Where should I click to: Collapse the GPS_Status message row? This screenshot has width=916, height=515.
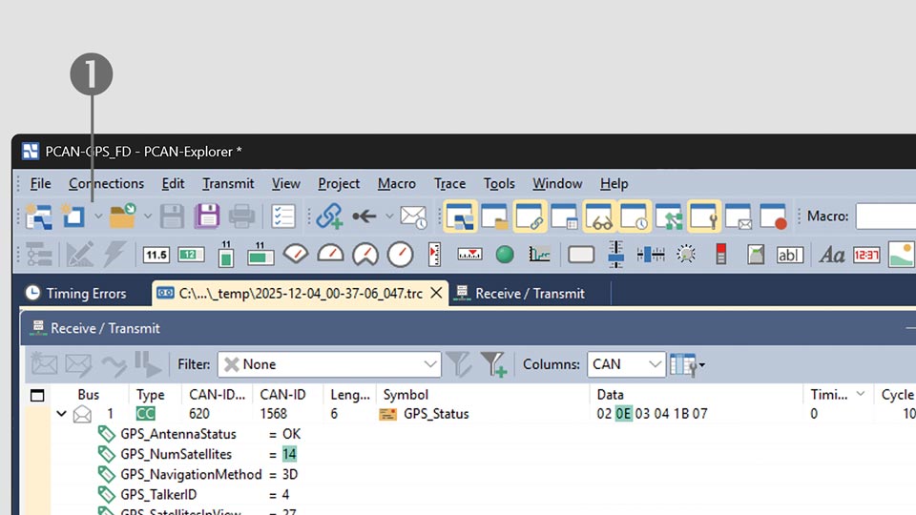click(x=61, y=414)
